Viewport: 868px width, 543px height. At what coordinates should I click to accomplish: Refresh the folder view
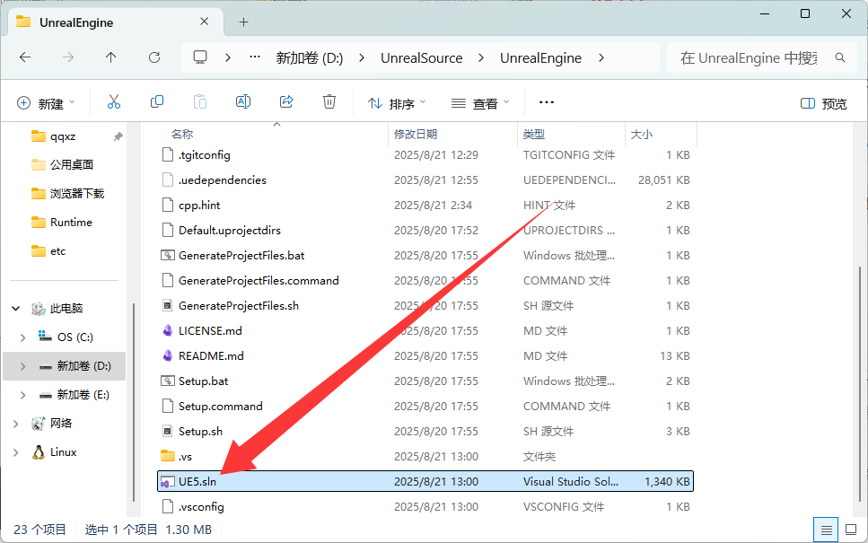154,57
